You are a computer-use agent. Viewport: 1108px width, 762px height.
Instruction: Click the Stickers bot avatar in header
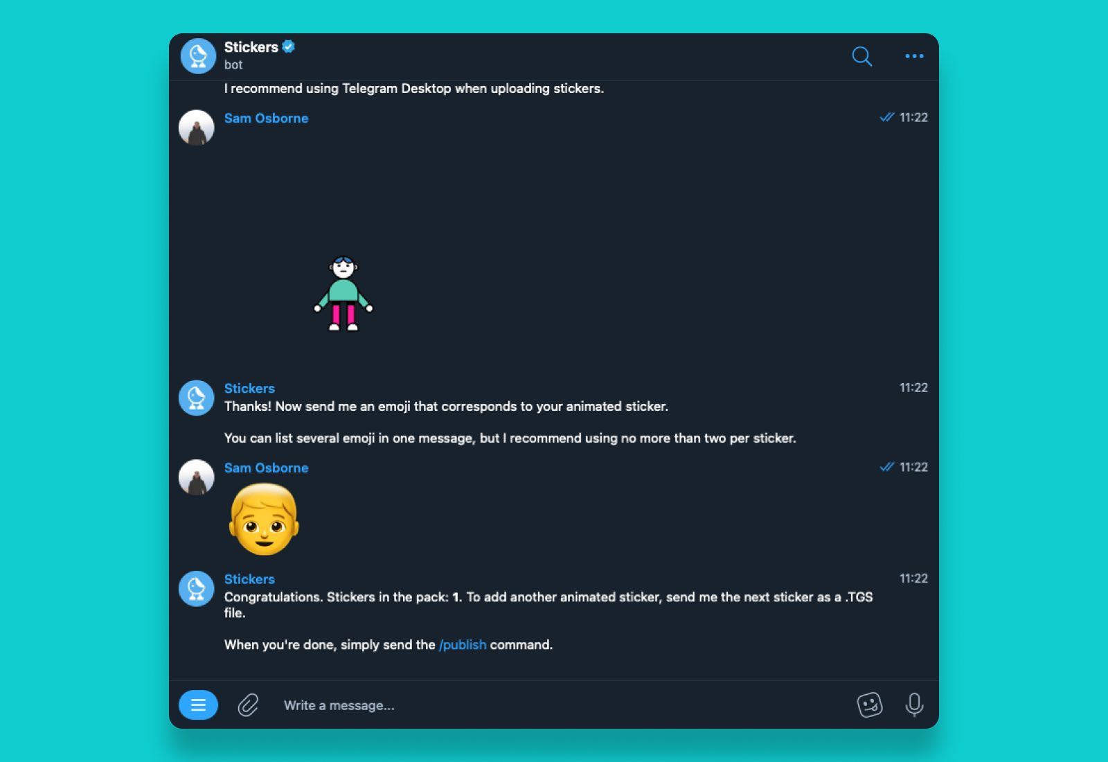[x=198, y=56]
